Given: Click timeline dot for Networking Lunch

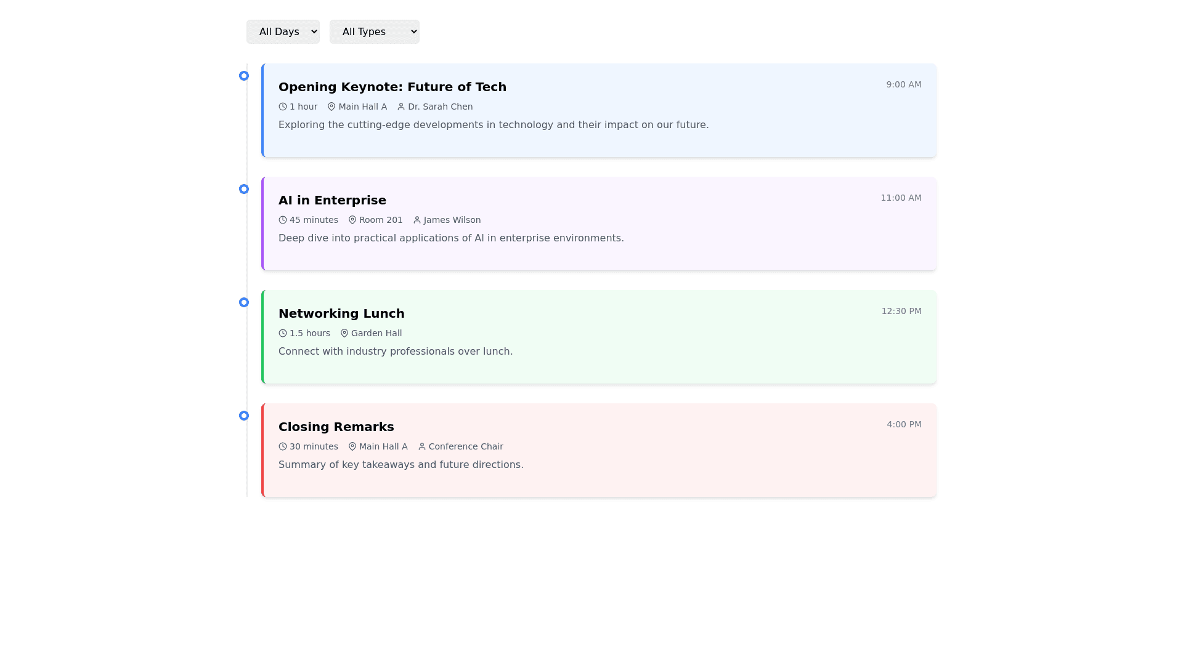Looking at the screenshot, I should coord(244,302).
